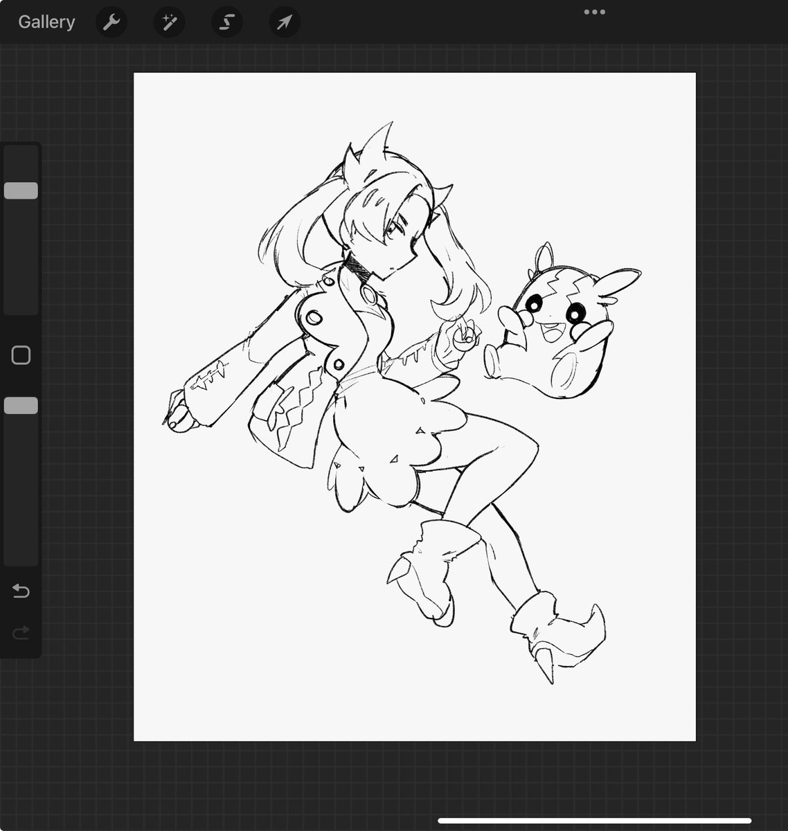This screenshot has width=788, height=831.
Task: Tap the iPad home indicator bar
Action: tap(595, 821)
